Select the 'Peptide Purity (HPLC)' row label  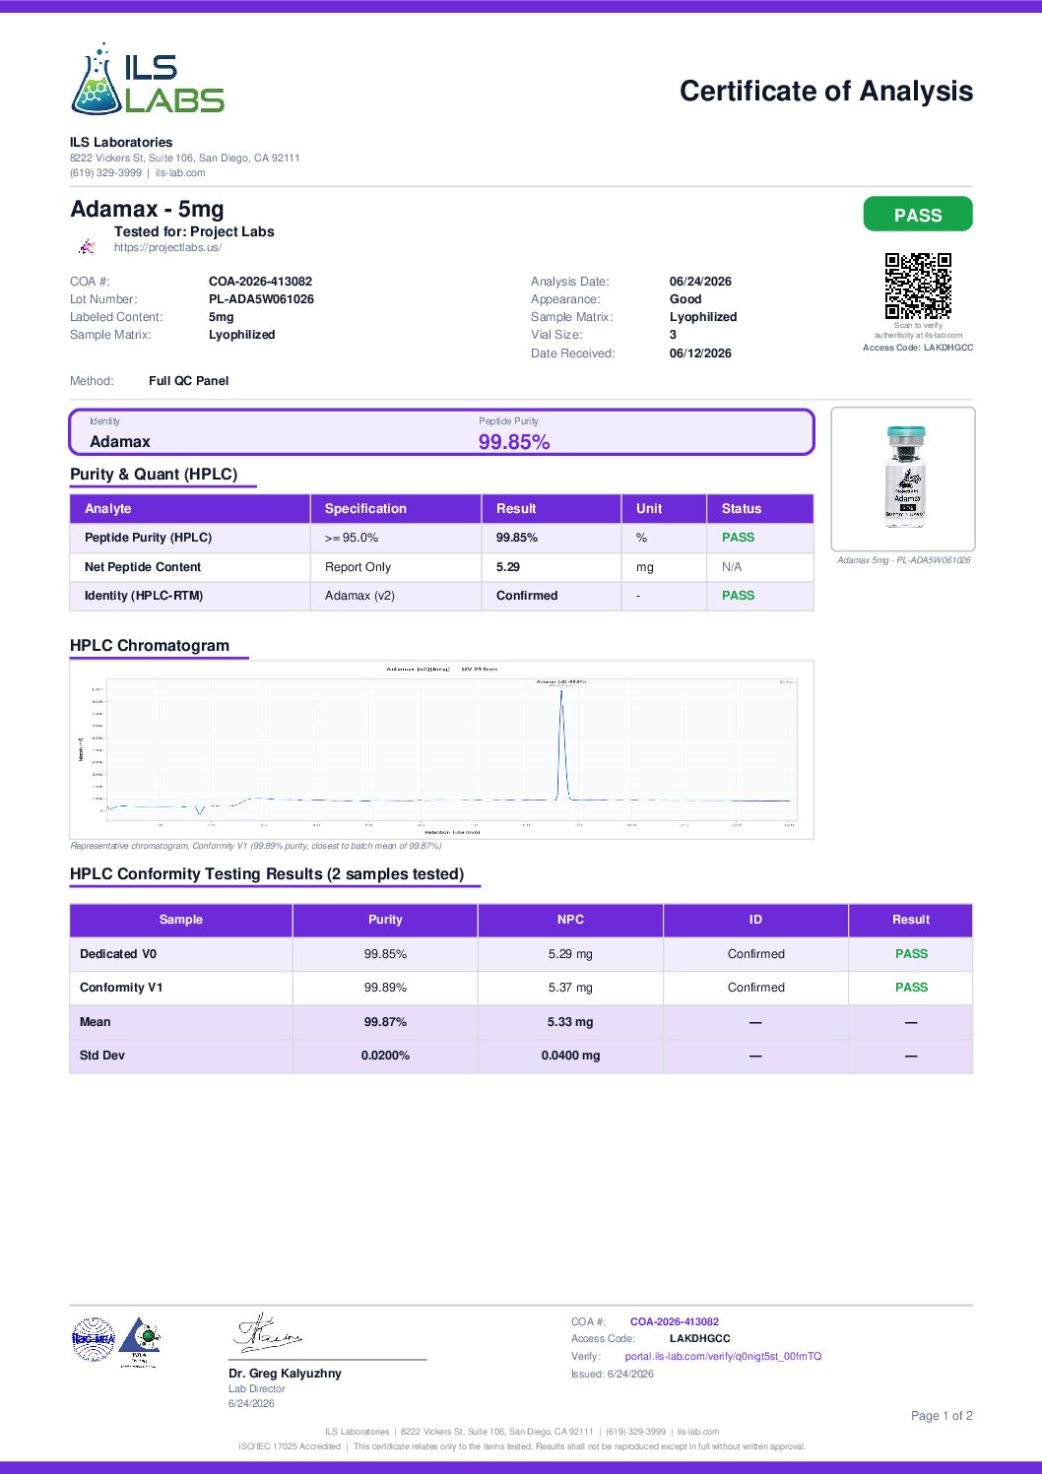148,538
